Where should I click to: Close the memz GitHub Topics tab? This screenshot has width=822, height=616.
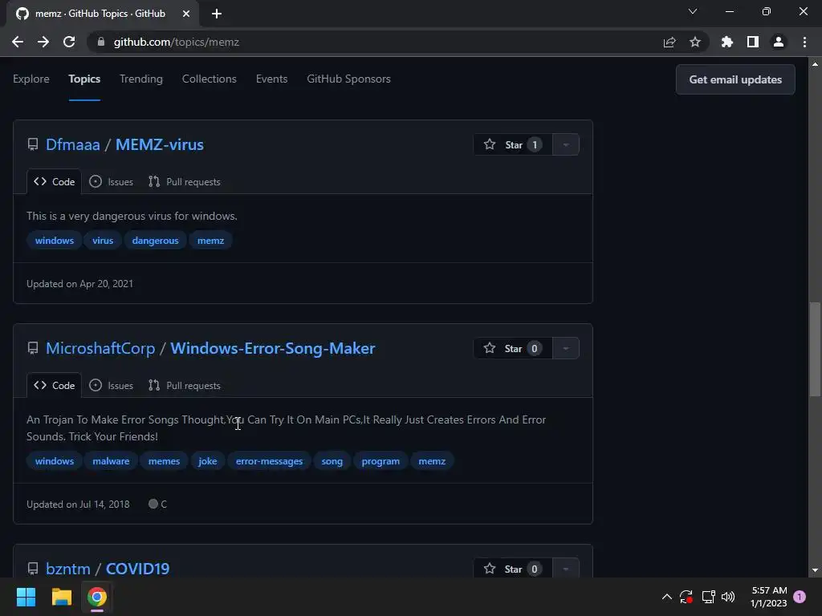pos(186,14)
